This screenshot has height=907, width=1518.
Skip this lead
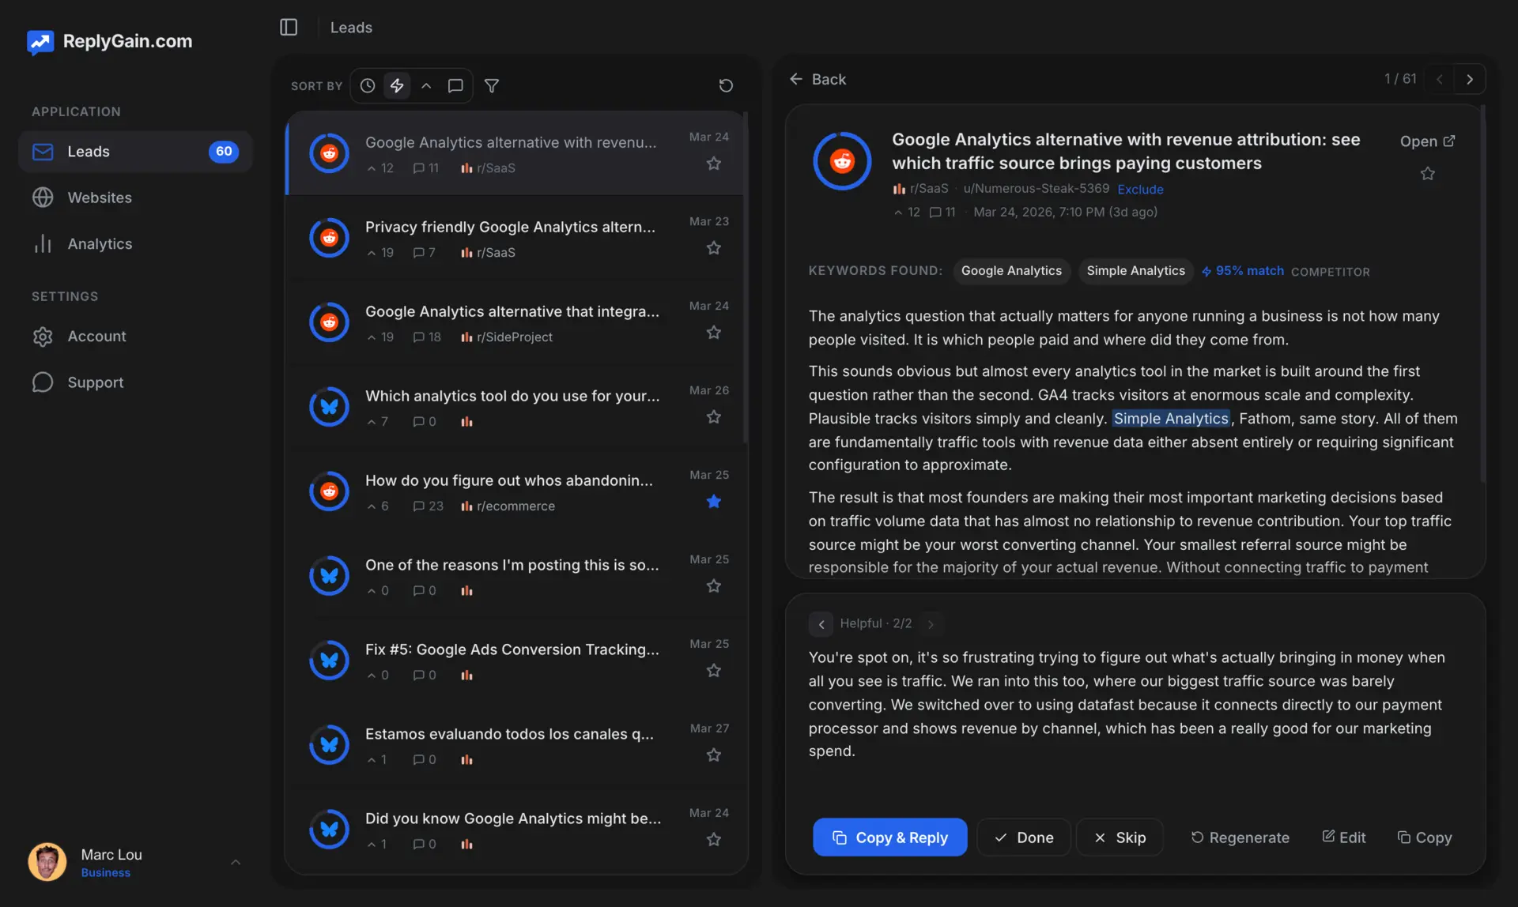coord(1120,837)
